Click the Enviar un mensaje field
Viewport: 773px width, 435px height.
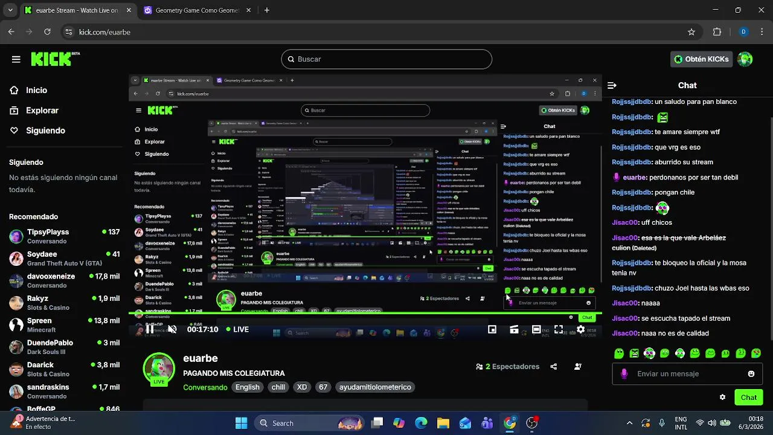pyautogui.click(x=688, y=374)
